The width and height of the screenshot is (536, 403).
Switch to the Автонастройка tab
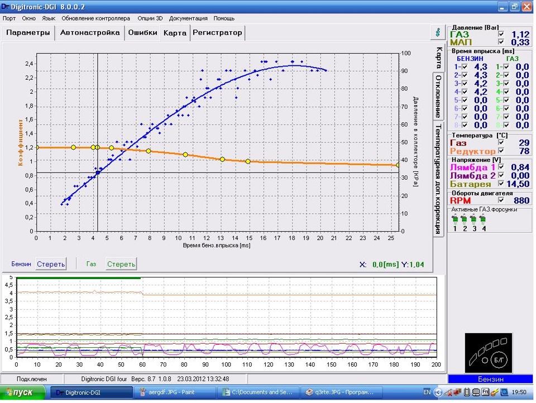click(x=90, y=32)
